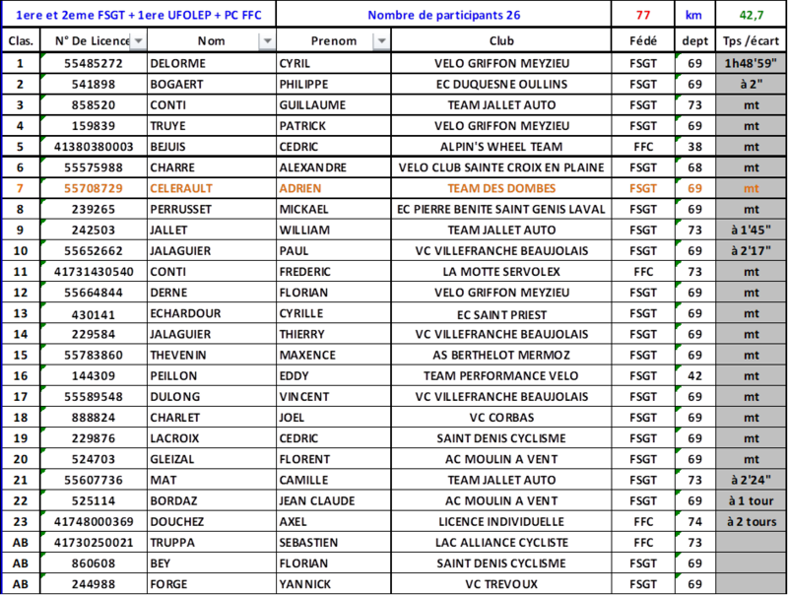
Task: Select the name cell PEILLON
Action: tap(212, 376)
